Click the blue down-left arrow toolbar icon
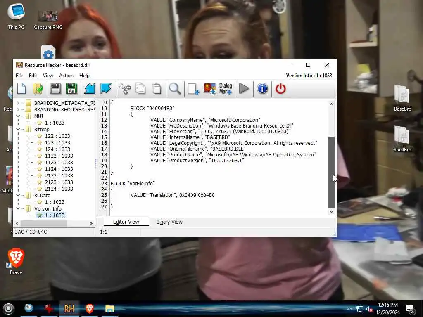Screen dimensions: 423x317 click(x=90, y=88)
